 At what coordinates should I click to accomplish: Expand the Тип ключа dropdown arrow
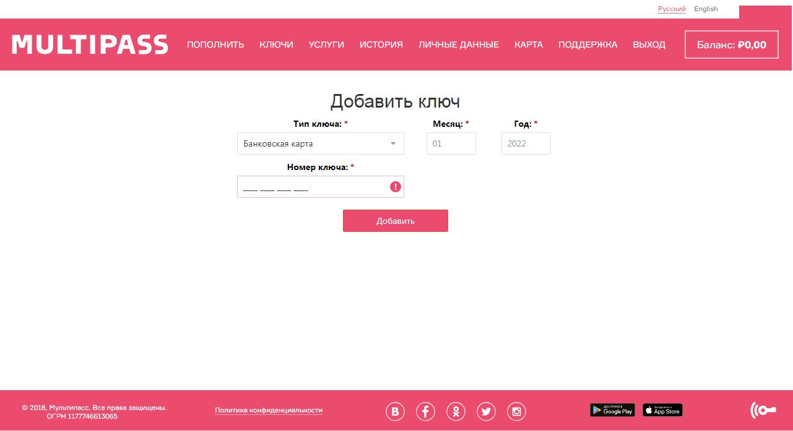tap(393, 144)
